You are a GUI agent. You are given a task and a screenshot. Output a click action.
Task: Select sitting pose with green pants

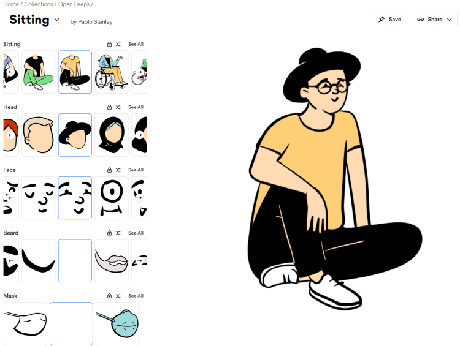[x=39, y=72]
